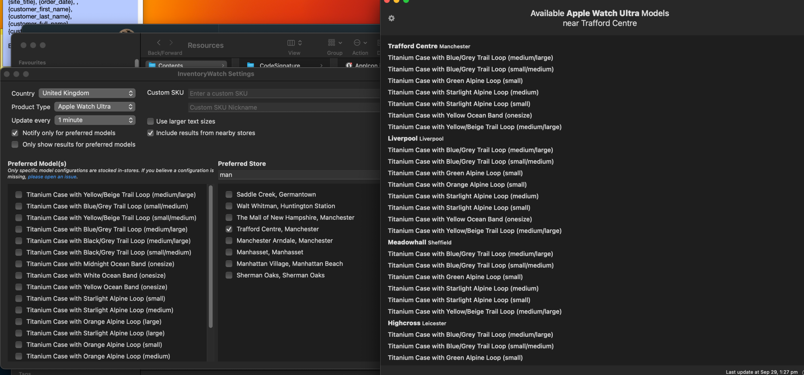Check Manchester Arndale, Manchester store
Image resolution: width=804 pixels, height=375 pixels.
point(229,241)
